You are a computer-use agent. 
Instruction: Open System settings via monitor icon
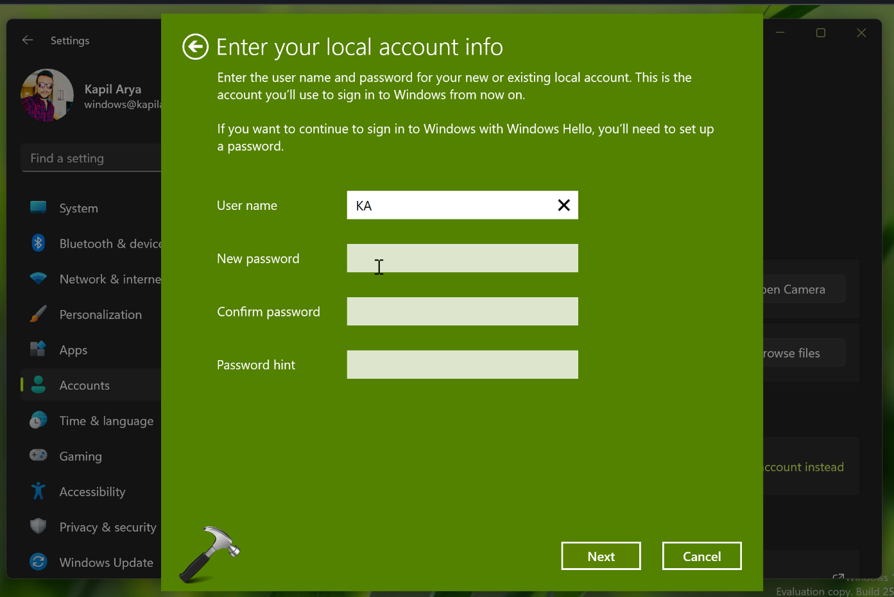click(39, 207)
